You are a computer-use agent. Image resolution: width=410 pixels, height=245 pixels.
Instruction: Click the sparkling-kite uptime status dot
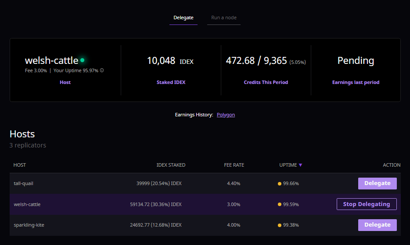pyautogui.click(x=280, y=225)
